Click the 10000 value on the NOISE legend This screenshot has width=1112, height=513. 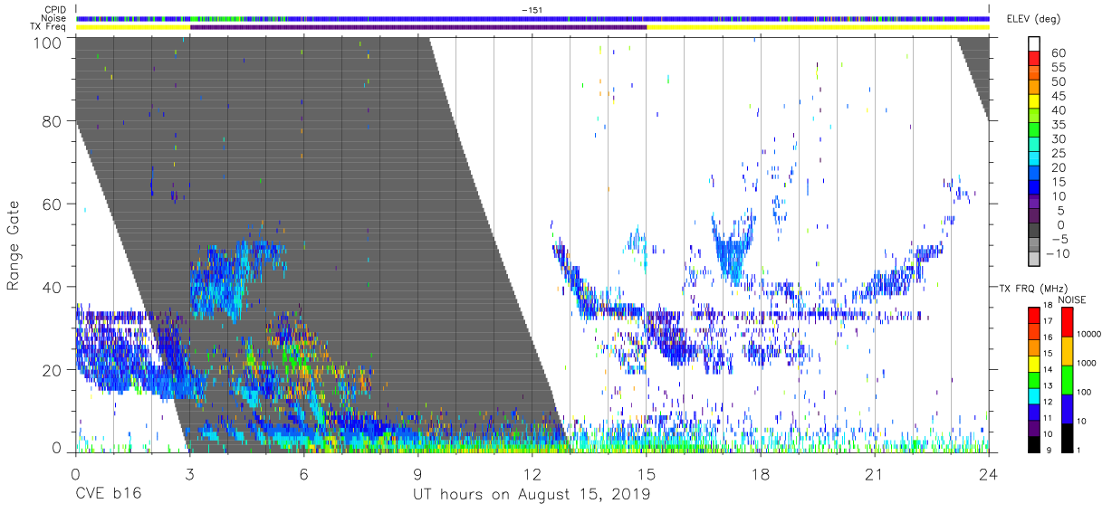point(1090,335)
